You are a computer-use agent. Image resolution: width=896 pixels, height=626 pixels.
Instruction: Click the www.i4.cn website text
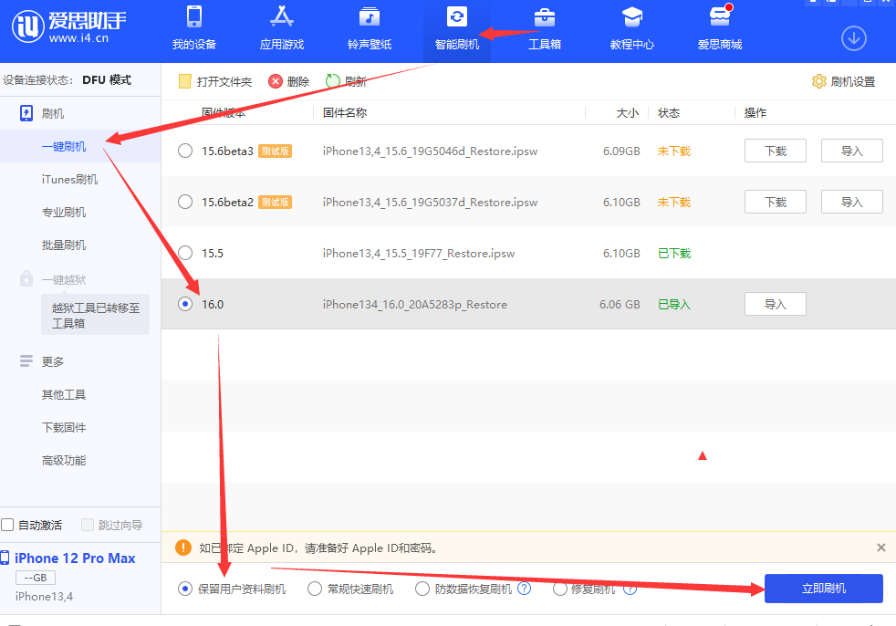(x=78, y=38)
